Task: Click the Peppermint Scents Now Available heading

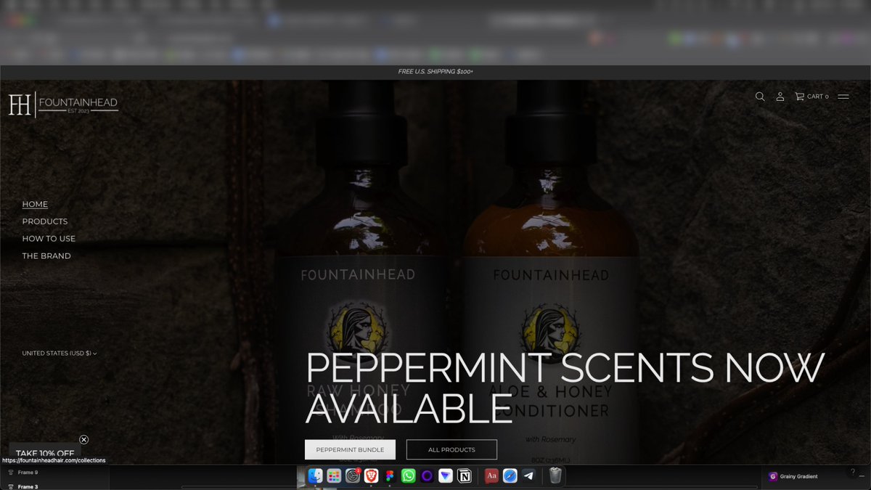Action: point(565,388)
